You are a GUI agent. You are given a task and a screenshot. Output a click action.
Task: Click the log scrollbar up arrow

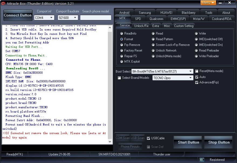tap(110, 28)
